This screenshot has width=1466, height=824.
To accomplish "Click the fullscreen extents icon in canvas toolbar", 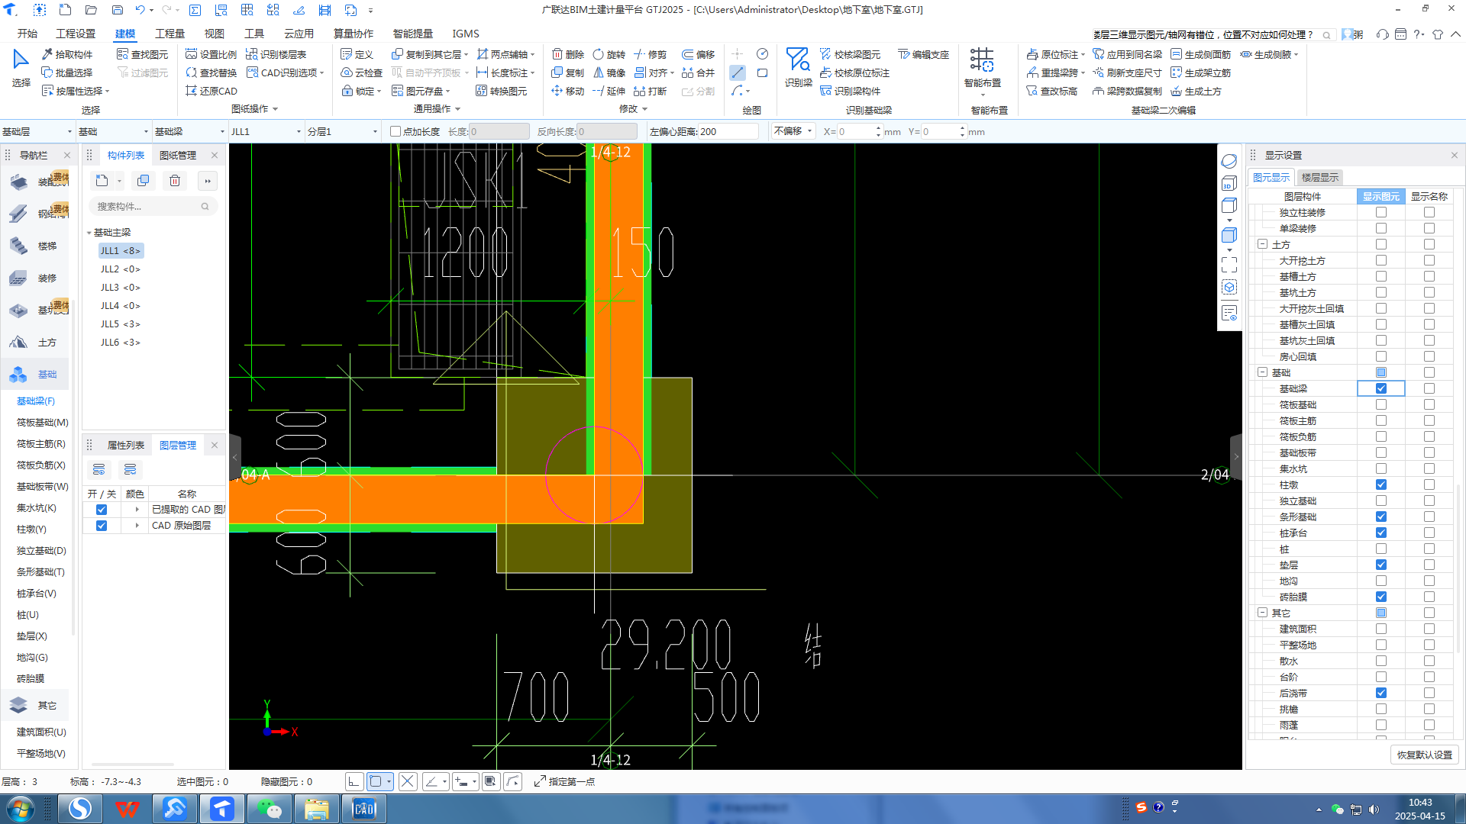I will click(x=1229, y=265).
